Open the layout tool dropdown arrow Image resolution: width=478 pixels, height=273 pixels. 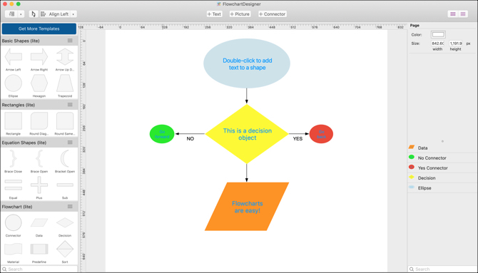(x=21, y=14)
